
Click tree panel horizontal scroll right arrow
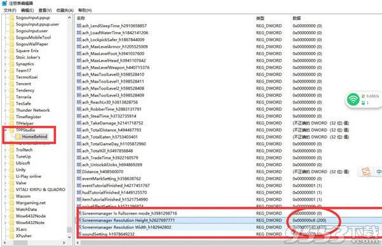(64, 243)
